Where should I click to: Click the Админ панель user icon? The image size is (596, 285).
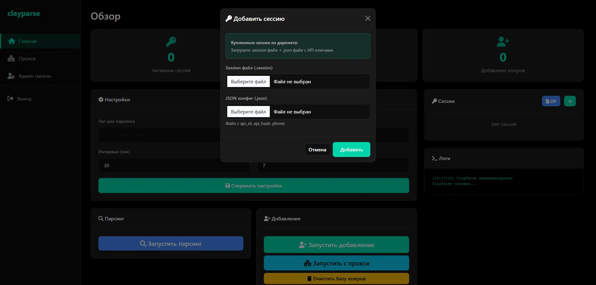click(x=11, y=76)
